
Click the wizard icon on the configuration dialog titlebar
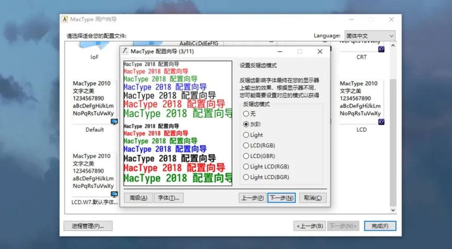pyautogui.click(x=124, y=51)
